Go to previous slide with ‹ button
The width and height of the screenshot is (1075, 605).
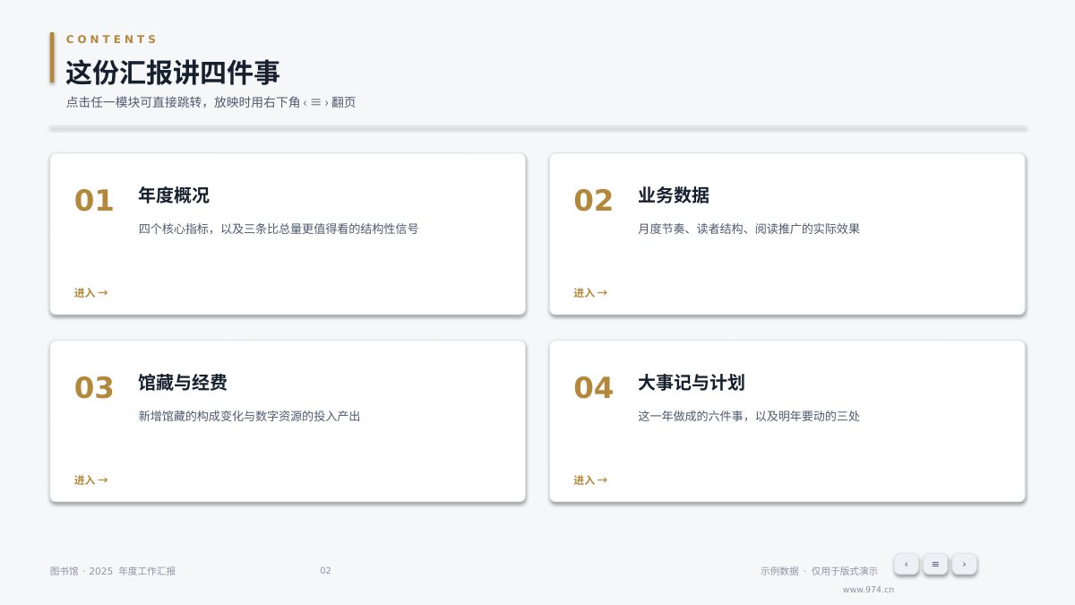coord(906,564)
